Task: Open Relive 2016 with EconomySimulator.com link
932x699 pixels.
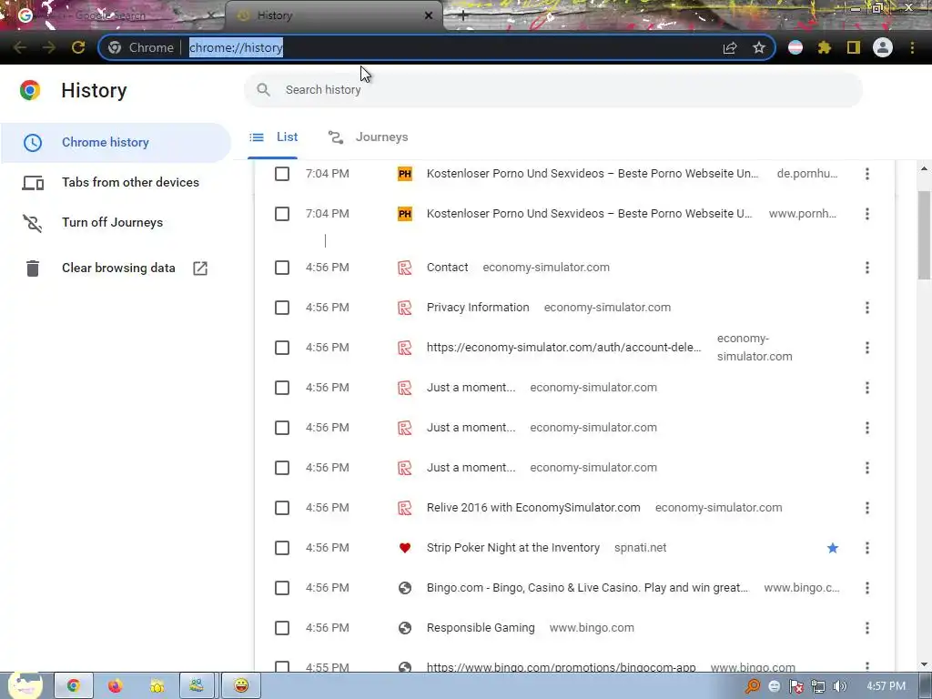Action: pyautogui.click(x=533, y=508)
